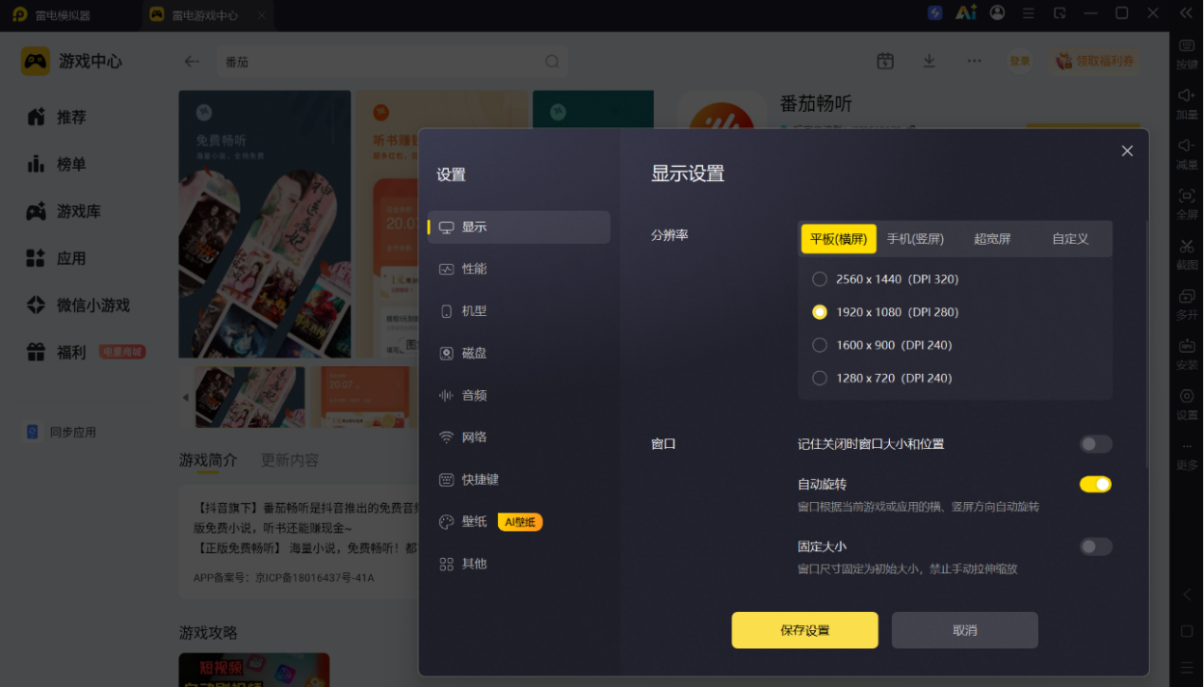Select the 1600 x 900 resolution option
Viewport: 1204px width, 687px height.
click(882, 345)
